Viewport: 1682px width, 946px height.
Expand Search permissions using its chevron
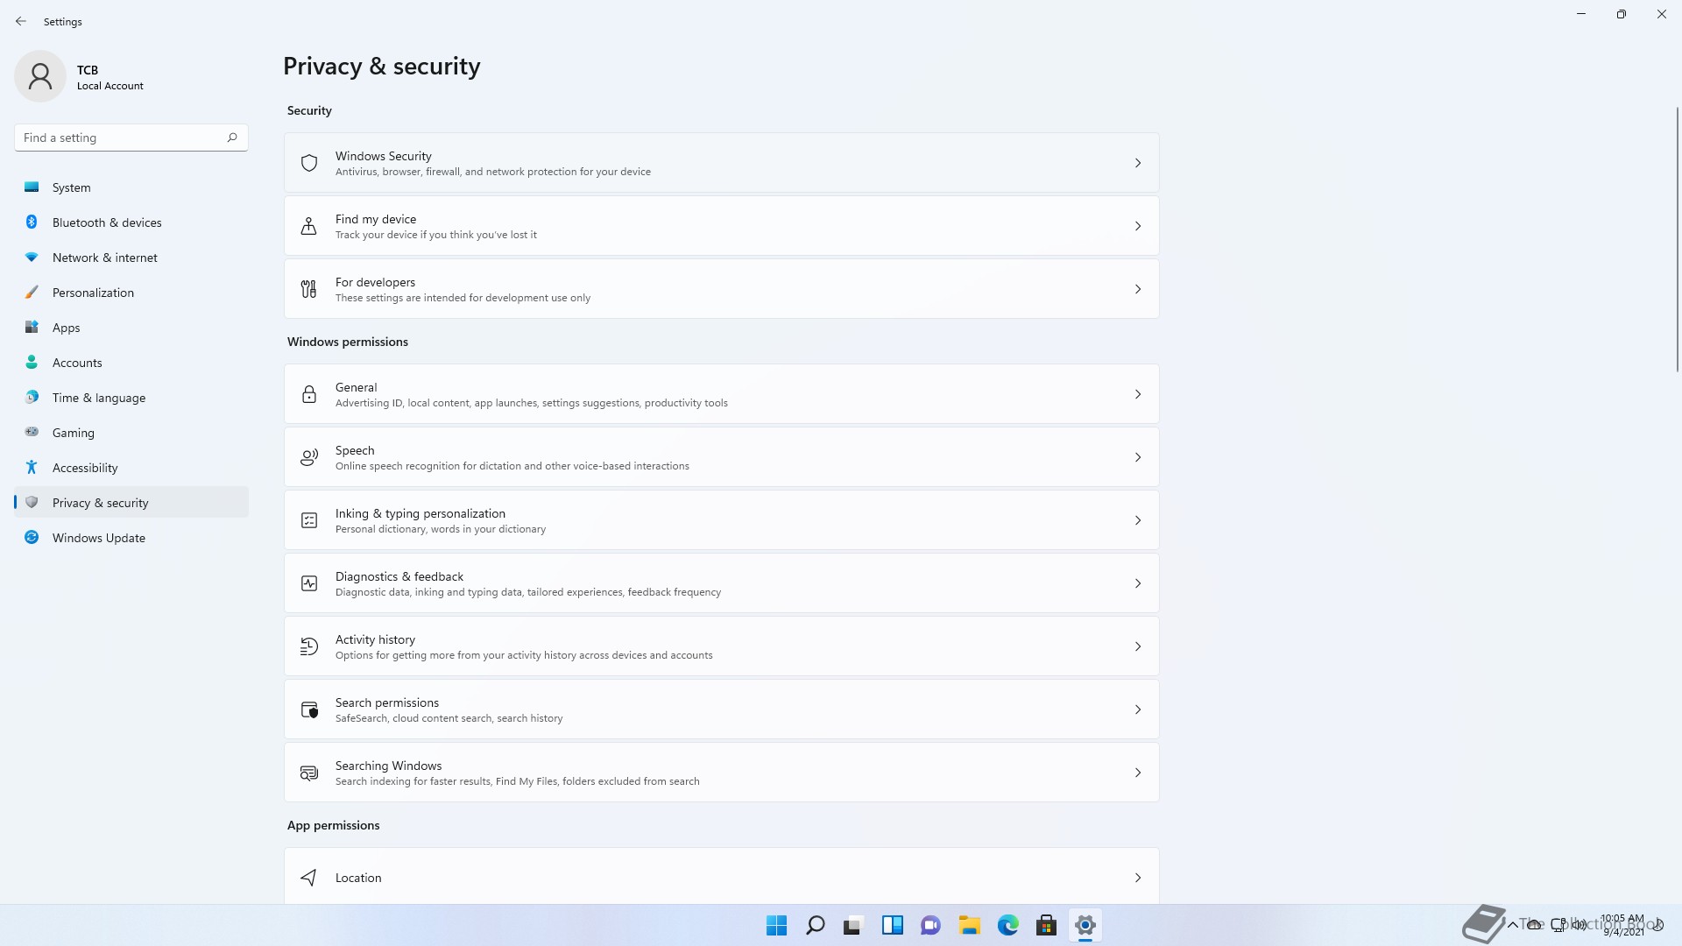[1137, 709]
